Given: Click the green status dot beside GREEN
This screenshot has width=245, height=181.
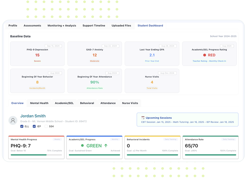Looking at the screenshot, I should [x=82, y=146].
